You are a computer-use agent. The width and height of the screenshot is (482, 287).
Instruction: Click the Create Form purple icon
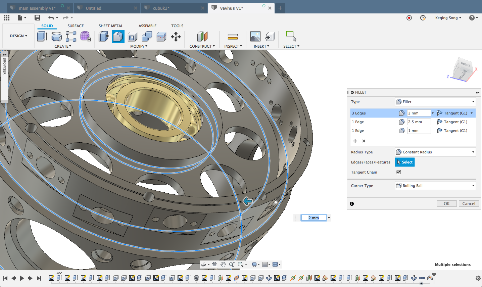[x=85, y=36]
